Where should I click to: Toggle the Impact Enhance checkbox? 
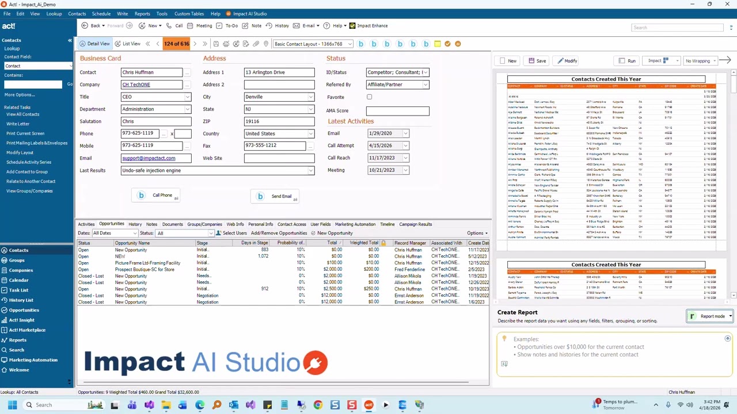point(352,26)
